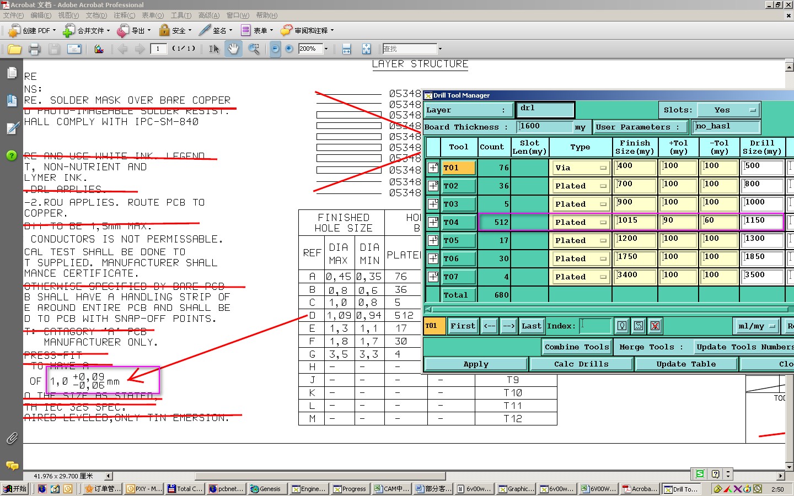Open the Window menu (窗口)
The width and height of the screenshot is (794, 496).
coord(238,15)
